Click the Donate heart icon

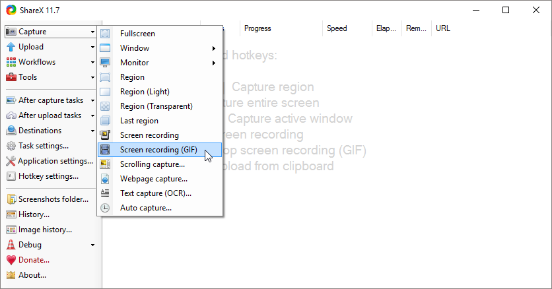coord(11,260)
